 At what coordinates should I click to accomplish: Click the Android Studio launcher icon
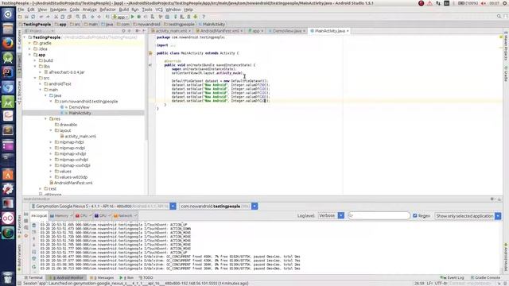pos(8,102)
